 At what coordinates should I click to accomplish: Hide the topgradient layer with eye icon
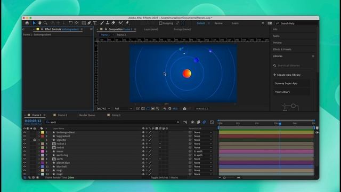click(25, 137)
